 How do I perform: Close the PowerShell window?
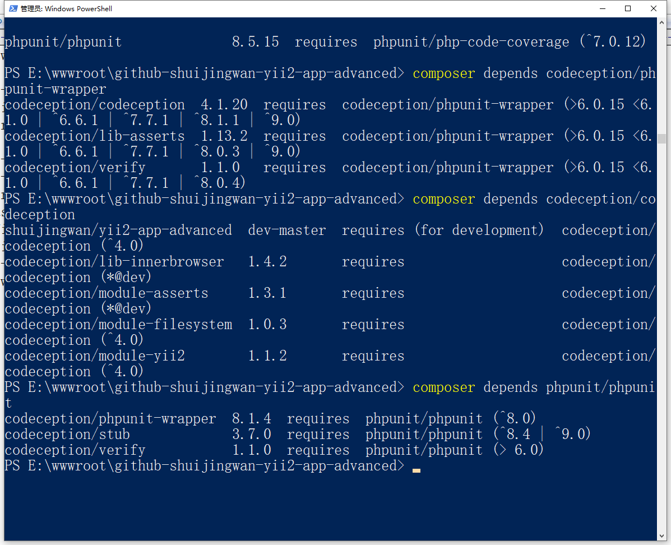[654, 8]
